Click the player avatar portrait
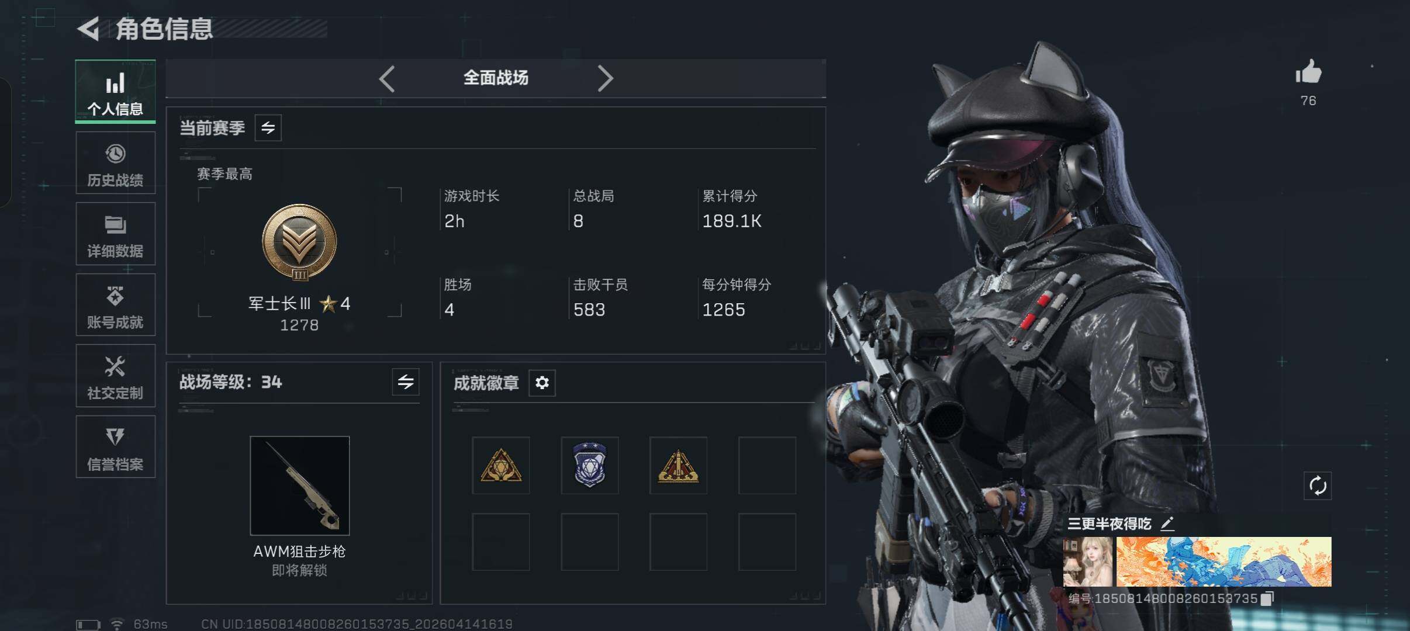The image size is (1410, 631). [x=1088, y=561]
